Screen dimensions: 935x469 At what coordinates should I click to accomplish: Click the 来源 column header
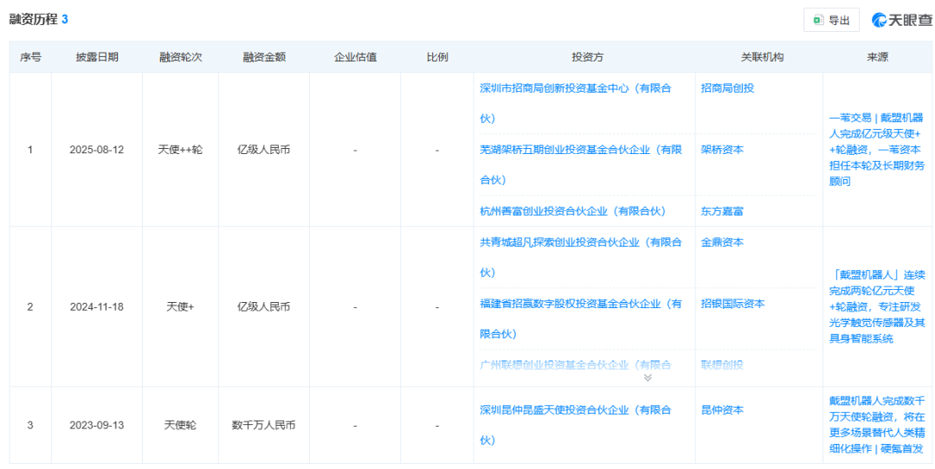(877, 57)
